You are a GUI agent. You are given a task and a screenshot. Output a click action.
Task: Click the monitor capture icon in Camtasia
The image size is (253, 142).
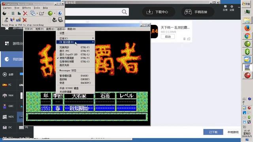point(60,20)
